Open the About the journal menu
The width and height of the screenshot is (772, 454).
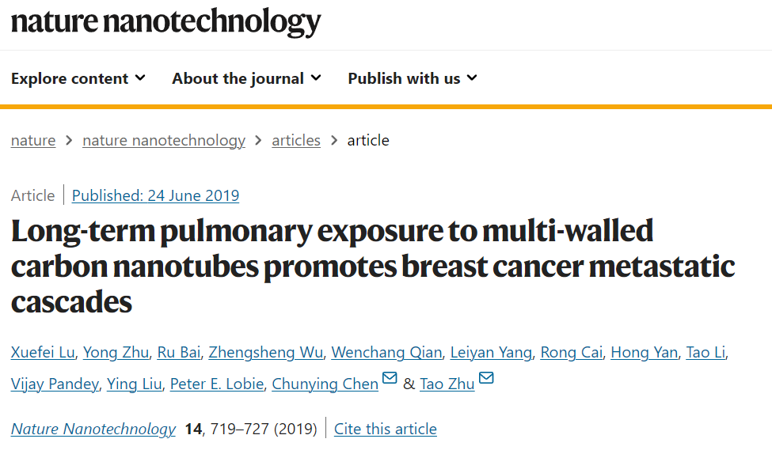(247, 78)
